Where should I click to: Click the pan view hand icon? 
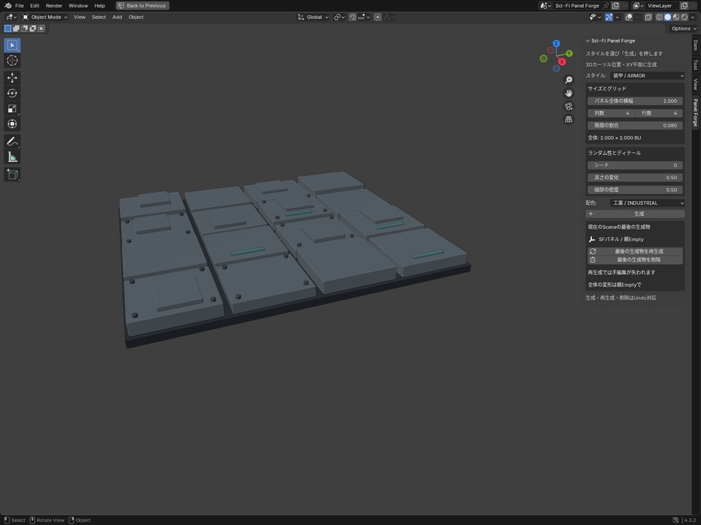(569, 93)
